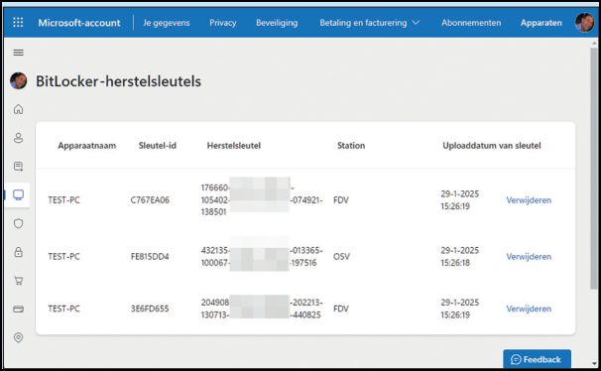Open the Feedback button
The width and height of the screenshot is (601, 371).
(x=537, y=359)
